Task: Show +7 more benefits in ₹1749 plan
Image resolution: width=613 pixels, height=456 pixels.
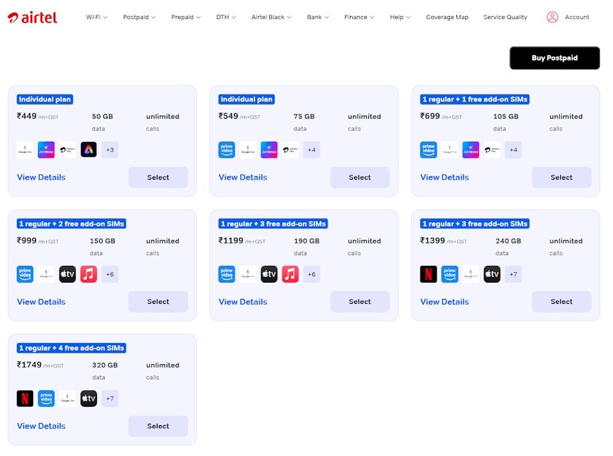Action: (110, 398)
